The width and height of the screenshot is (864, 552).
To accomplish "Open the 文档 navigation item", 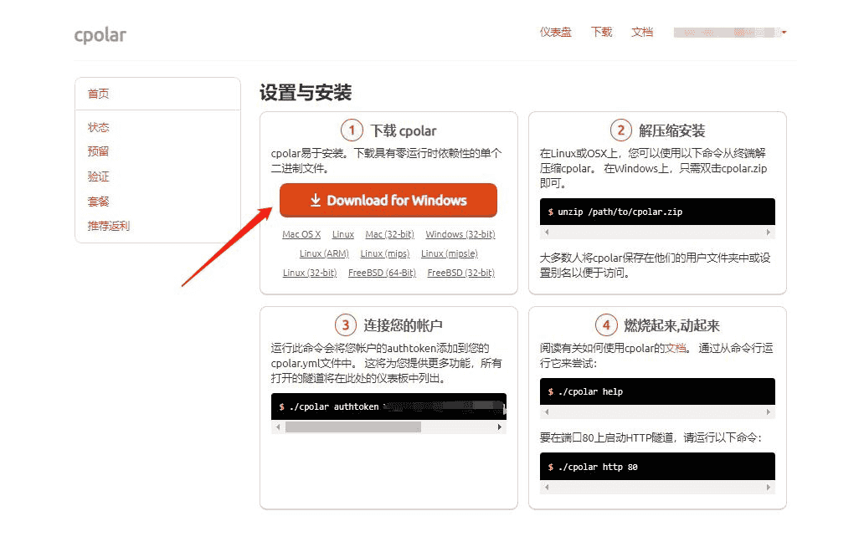I will (642, 32).
